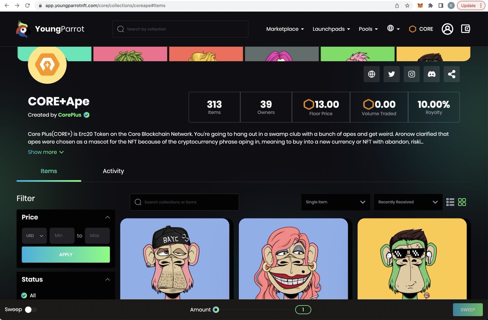Click the 10.00% Royalty stat
Image resolution: width=488 pixels, height=320 pixels.
point(434,107)
